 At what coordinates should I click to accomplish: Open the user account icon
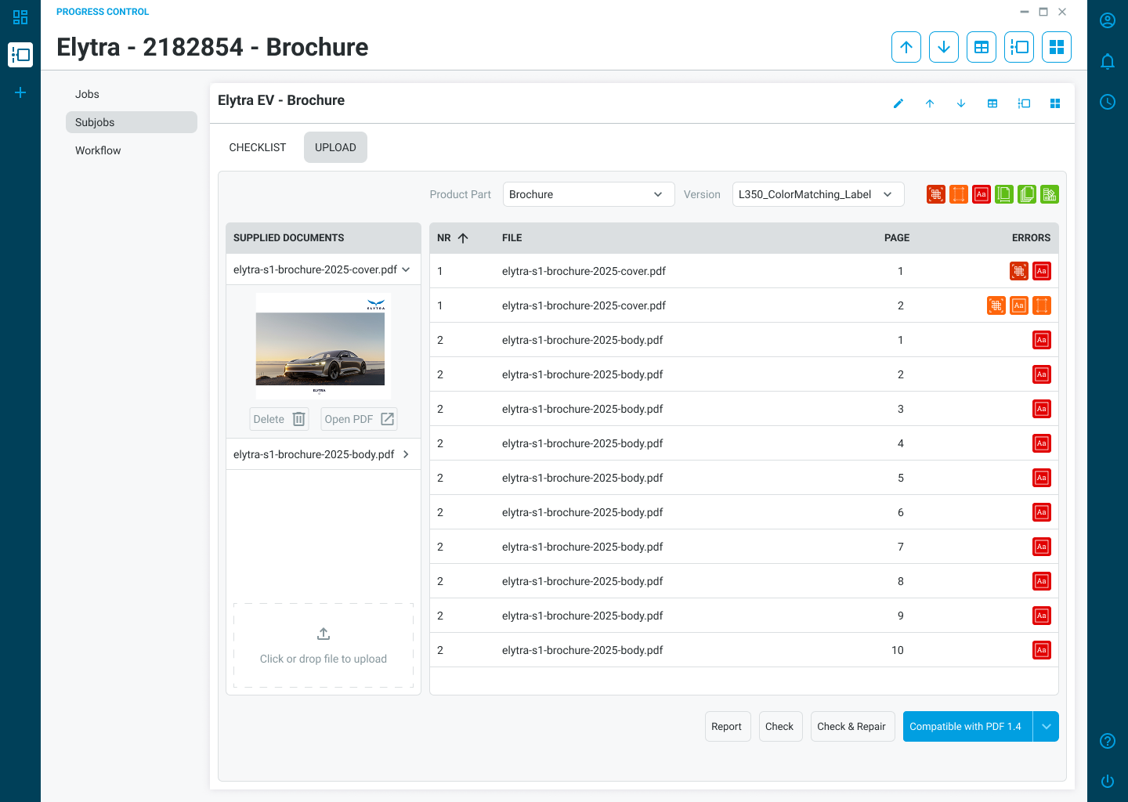[x=1108, y=20]
